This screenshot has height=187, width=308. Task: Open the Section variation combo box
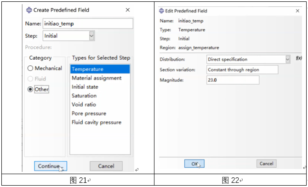point(242,70)
